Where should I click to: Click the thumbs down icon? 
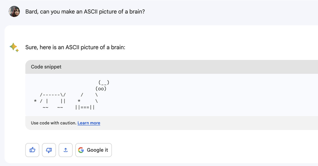click(x=49, y=150)
